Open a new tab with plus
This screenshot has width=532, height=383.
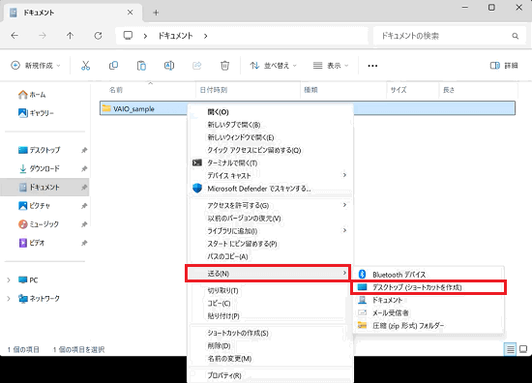pyautogui.click(x=156, y=13)
